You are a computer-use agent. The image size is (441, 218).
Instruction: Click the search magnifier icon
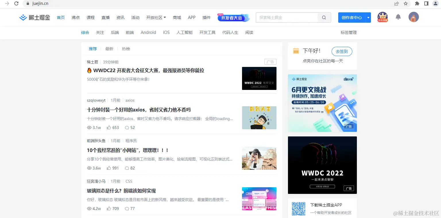[x=324, y=18]
